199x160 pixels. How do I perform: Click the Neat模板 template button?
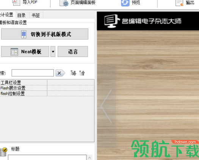pyautogui.click(x=25, y=52)
